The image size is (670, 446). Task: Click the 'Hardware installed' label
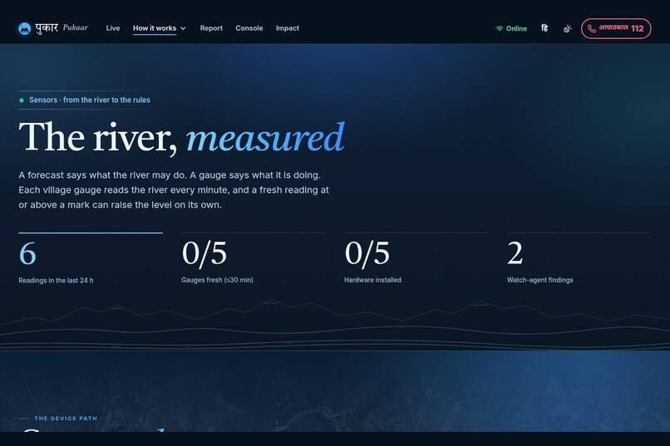click(372, 280)
